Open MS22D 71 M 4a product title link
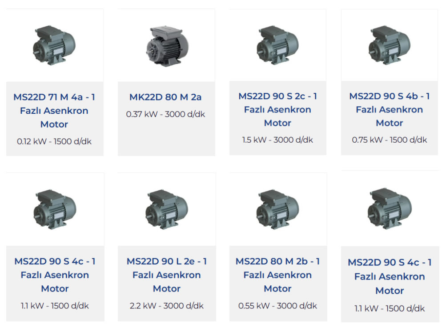Image resolution: width=442 pixels, height=328 pixels. (x=54, y=111)
